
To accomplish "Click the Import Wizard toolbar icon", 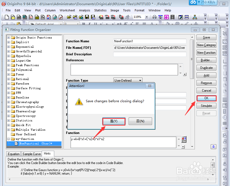I will pos(101,17).
